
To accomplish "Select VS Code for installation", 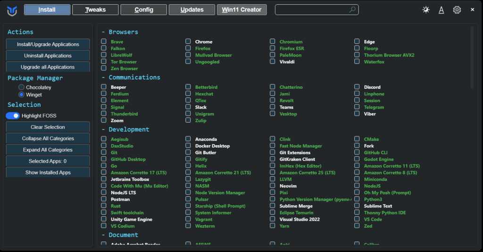I will pyautogui.click(x=358, y=219).
